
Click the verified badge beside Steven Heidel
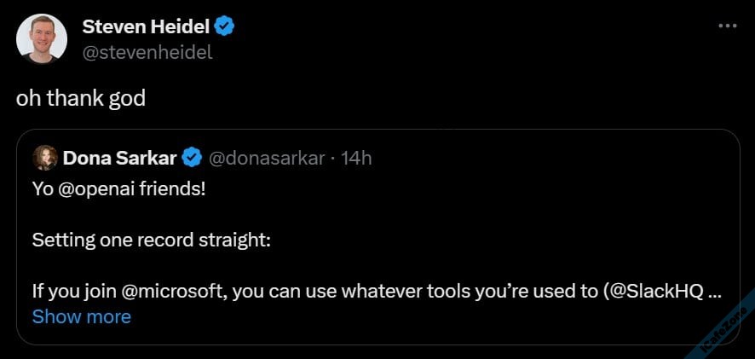point(225,26)
